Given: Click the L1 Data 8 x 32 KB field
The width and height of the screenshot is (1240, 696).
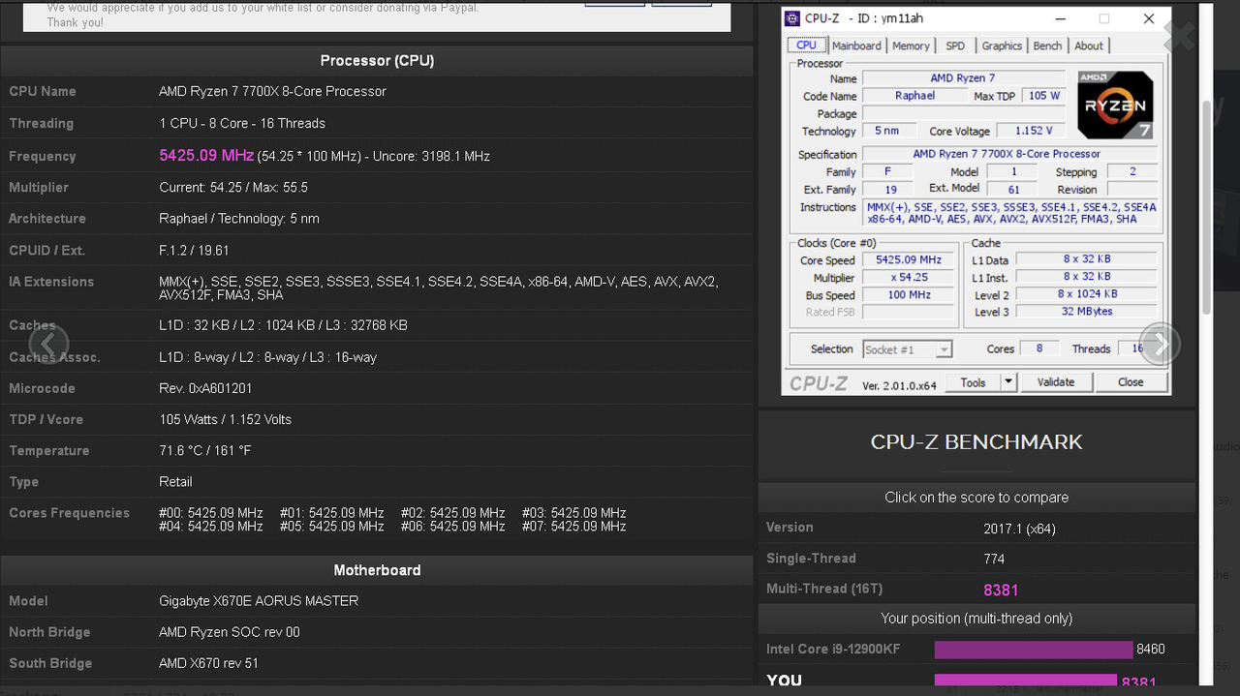Looking at the screenshot, I should [1087, 259].
